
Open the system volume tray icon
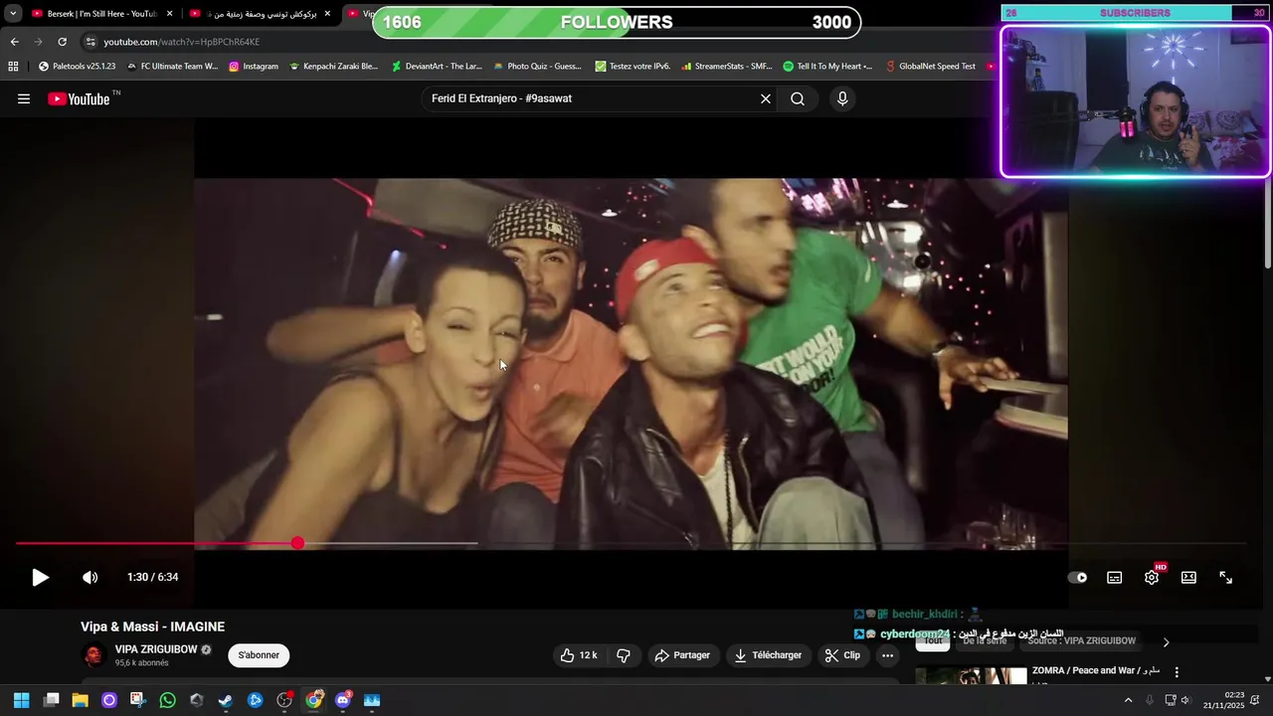1185,700
